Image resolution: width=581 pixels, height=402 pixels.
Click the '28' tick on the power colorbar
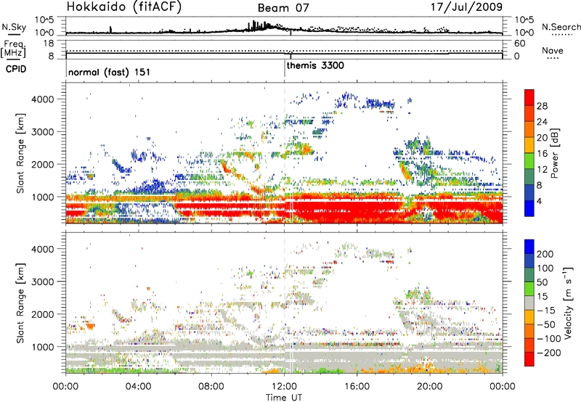pyautogui.click(x=542, y=106)
